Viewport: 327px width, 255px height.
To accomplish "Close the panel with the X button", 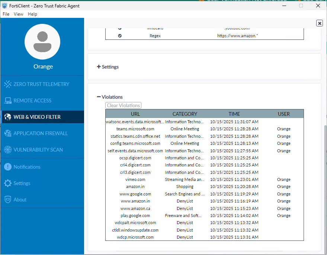I will [320, 23].
